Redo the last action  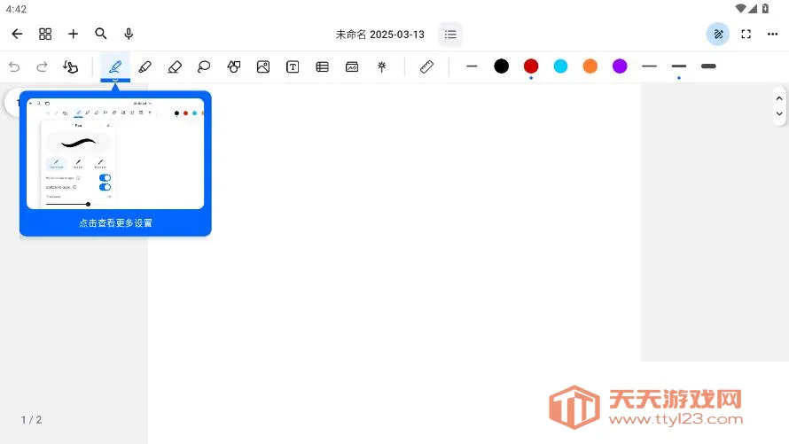(x=42, y=66)
